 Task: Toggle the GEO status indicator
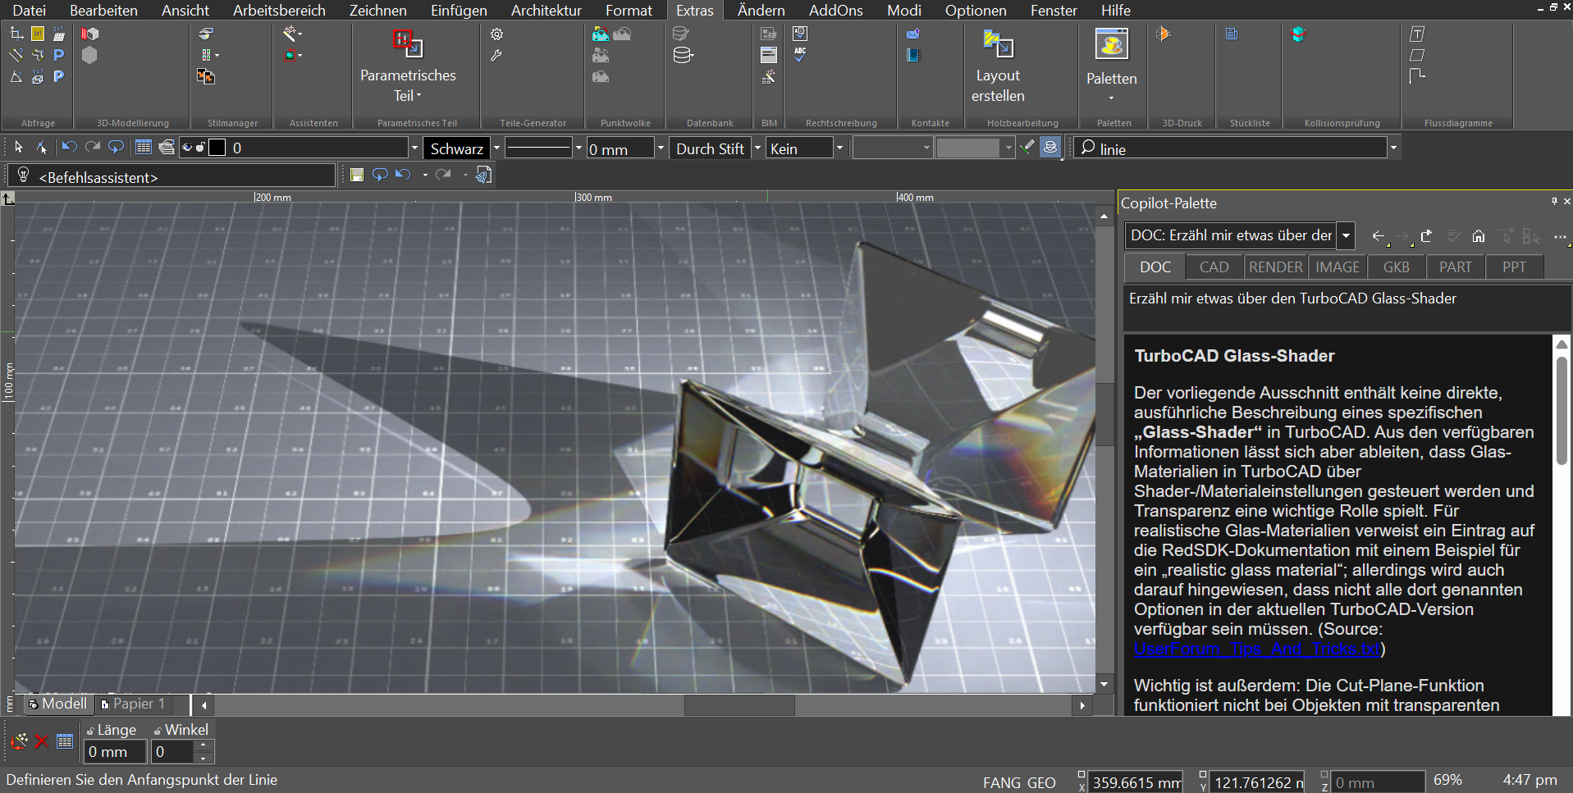(1041, 782)
